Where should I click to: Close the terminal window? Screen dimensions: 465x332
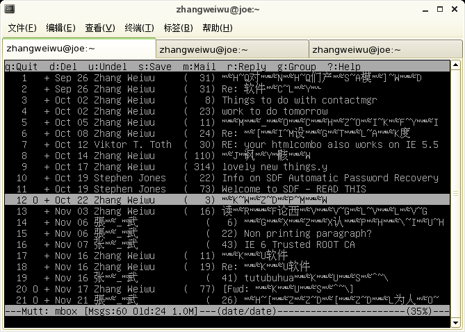(455, 8)
